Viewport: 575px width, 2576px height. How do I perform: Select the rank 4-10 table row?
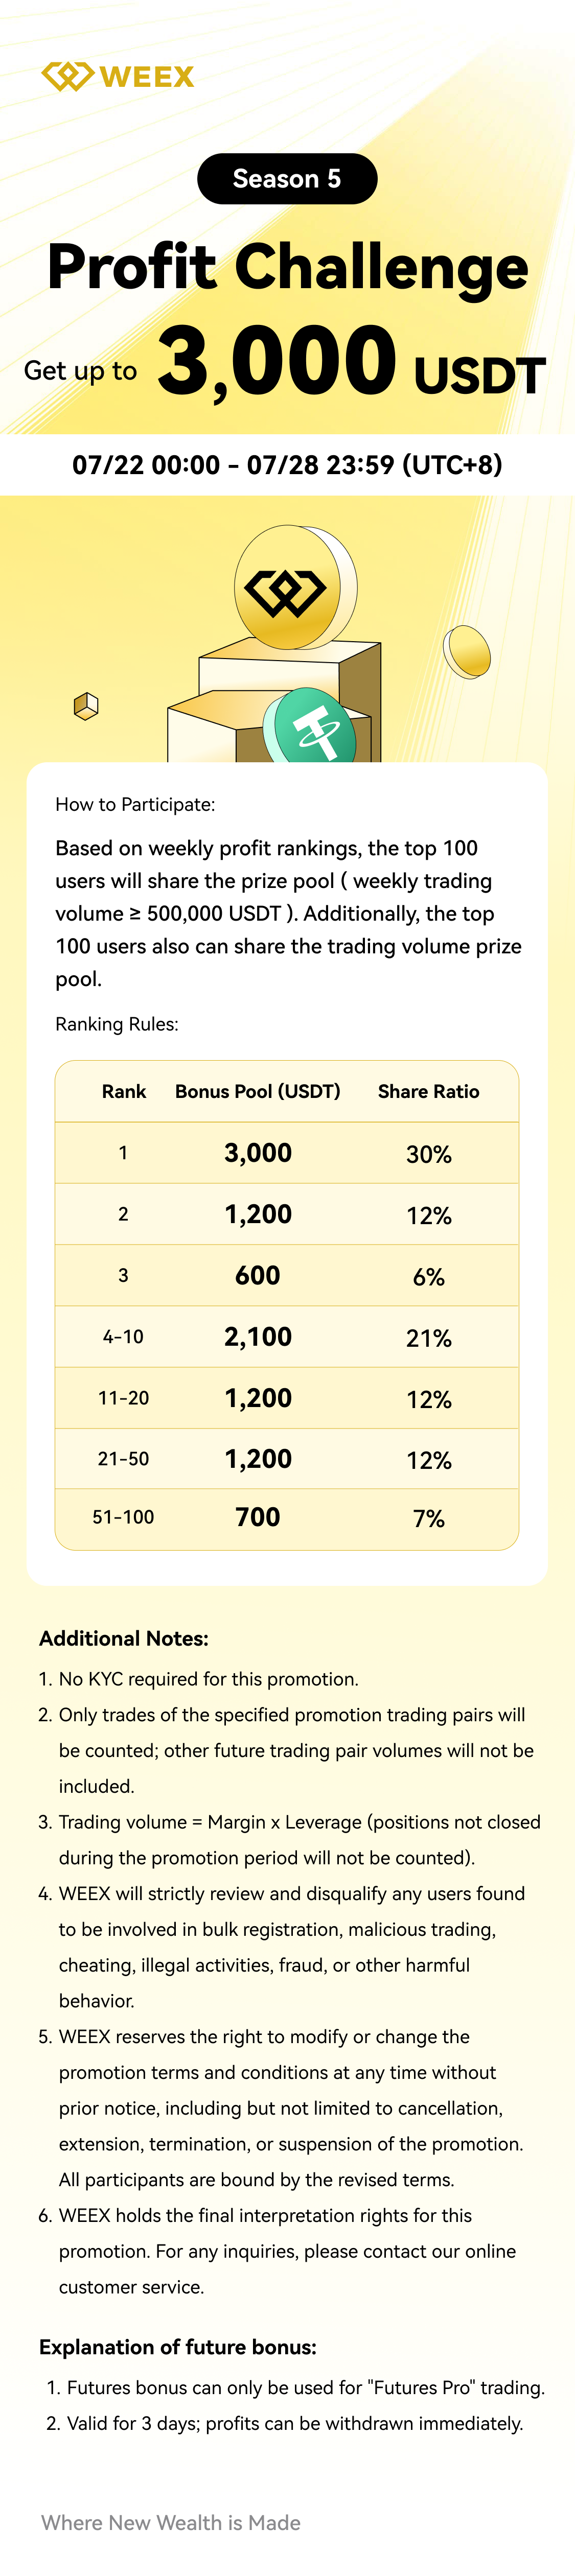pos(287,1337)
